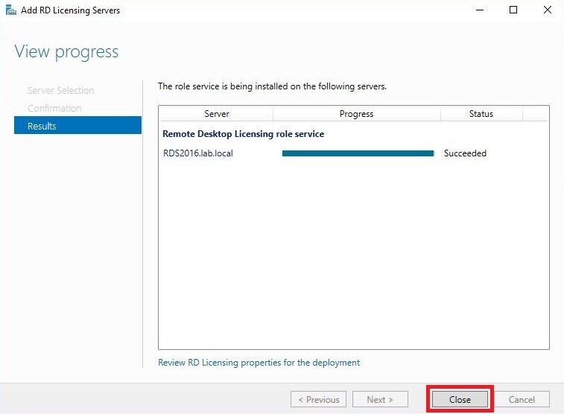Click the installation progress bar
Viewport: 564px width, 414px height.
click(x=358, y=153)
